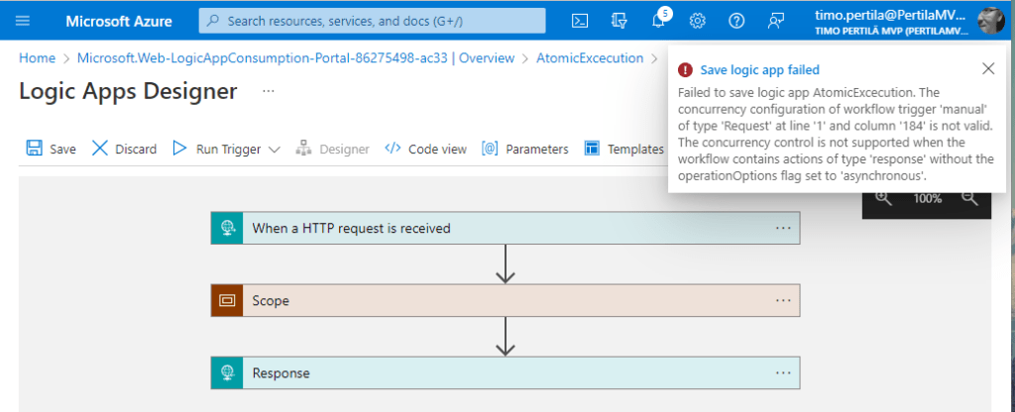Dismiss the Save logic app failed notification

tap(987, 69)
